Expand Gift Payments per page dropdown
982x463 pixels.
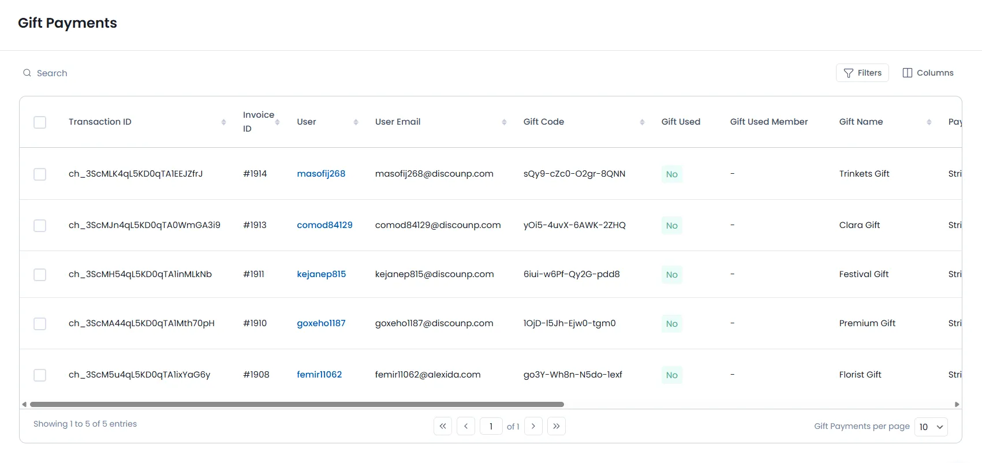pyautogui.click(x=931, y=427)
